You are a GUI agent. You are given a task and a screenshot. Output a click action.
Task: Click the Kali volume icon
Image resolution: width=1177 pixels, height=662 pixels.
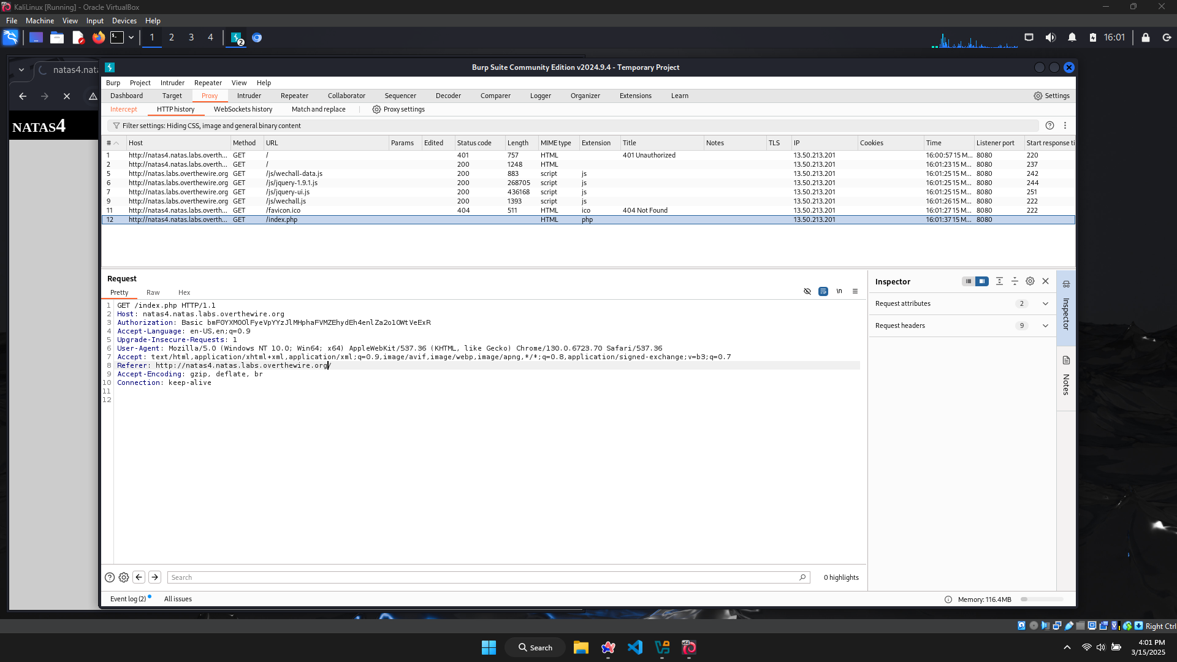coord(1051,37)
